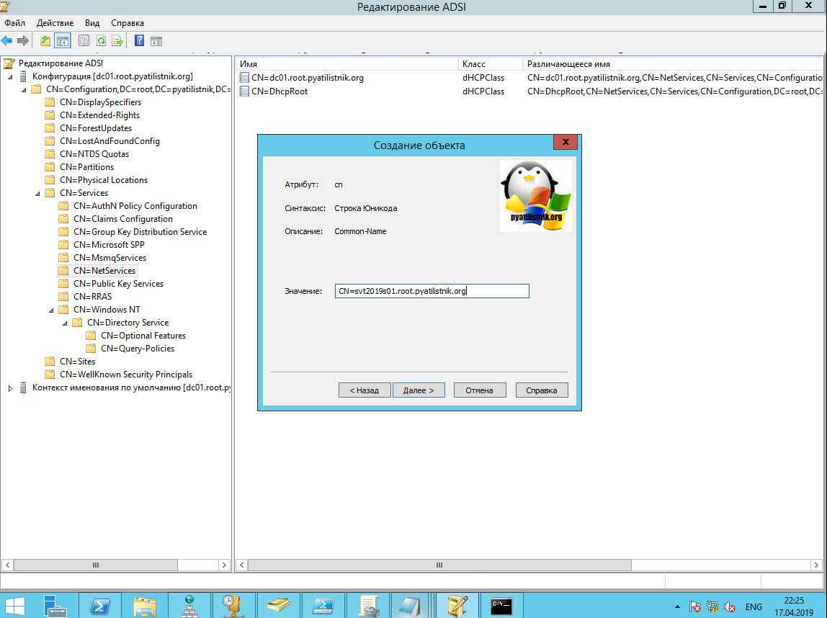Click the Значение text input field
This screenshot has height=618, width=827.
click(x=432, y=291)
